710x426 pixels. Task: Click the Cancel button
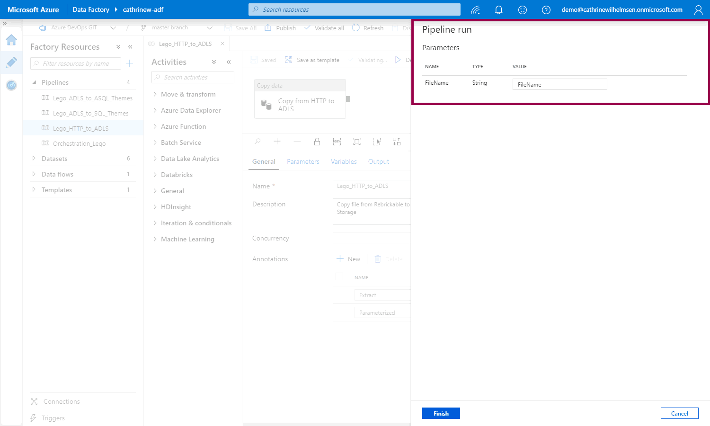pos(679,413)
